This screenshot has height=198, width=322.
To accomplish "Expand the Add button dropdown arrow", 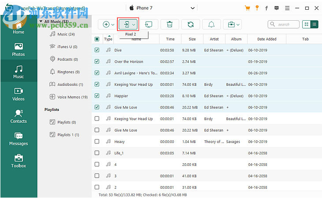I will [113, 25].
